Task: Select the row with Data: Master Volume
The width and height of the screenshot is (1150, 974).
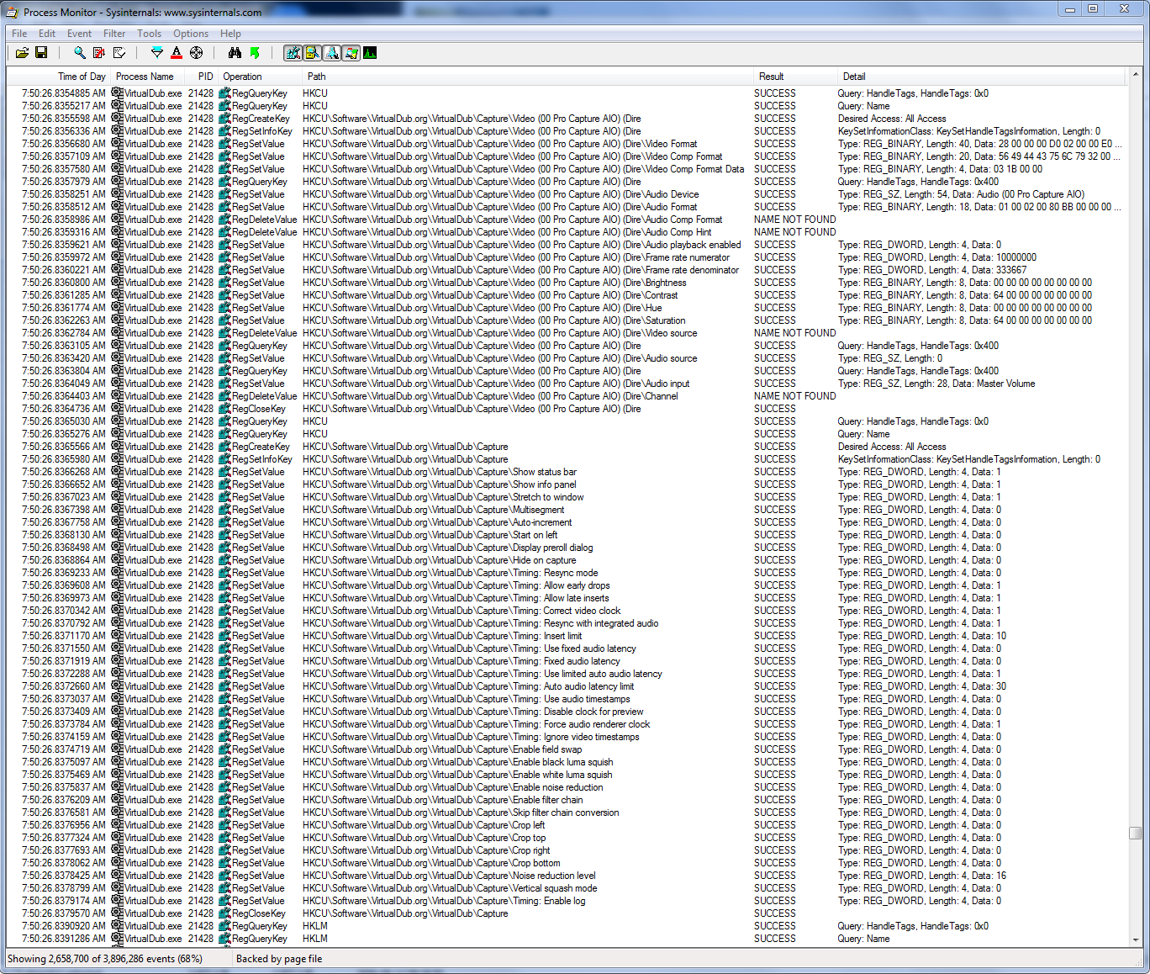Action: pos(567,384)
